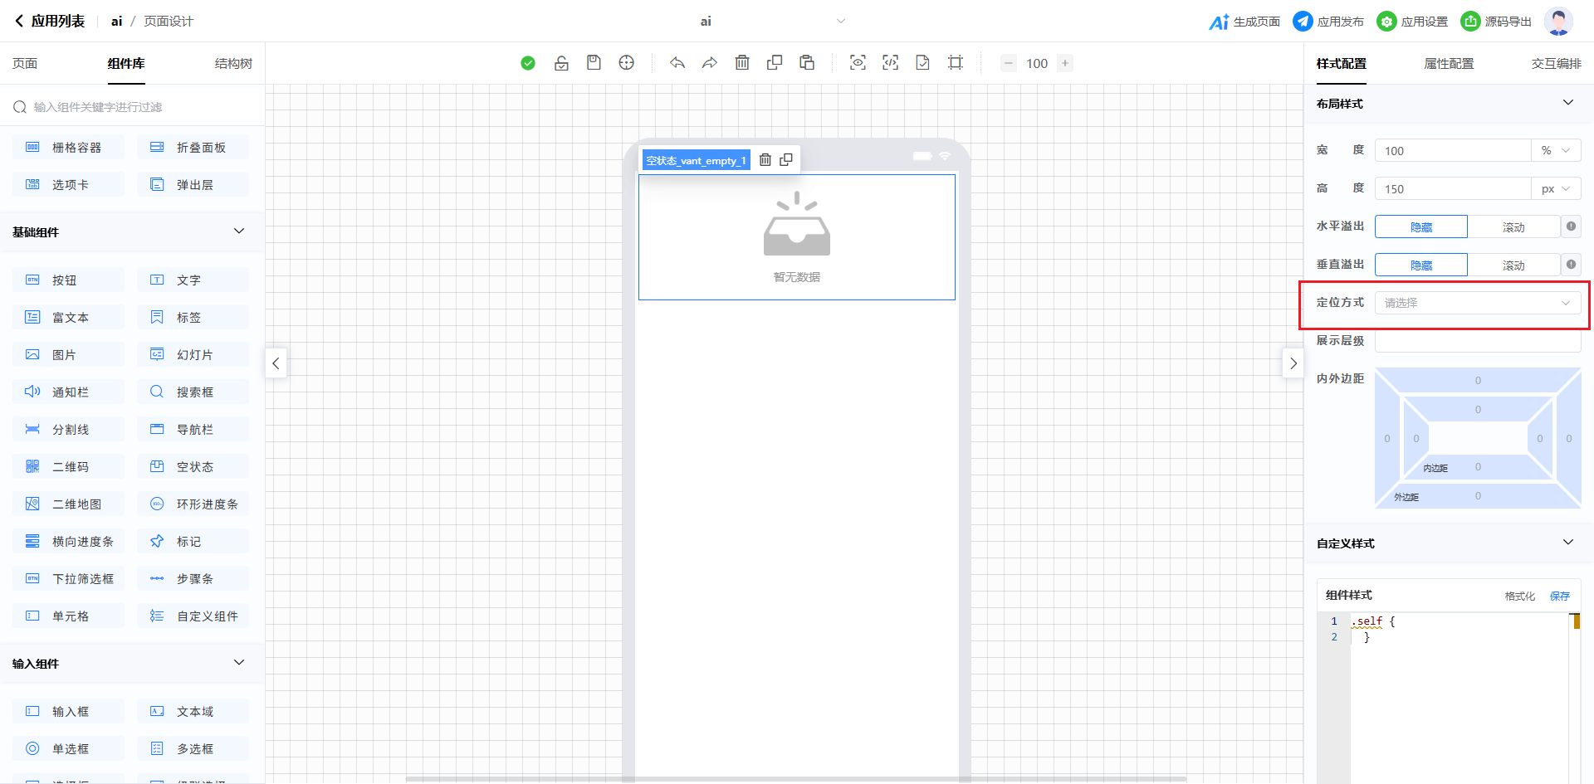
Task: Click the undo arrow in the toolbar
Action: (x=677, y=63)
